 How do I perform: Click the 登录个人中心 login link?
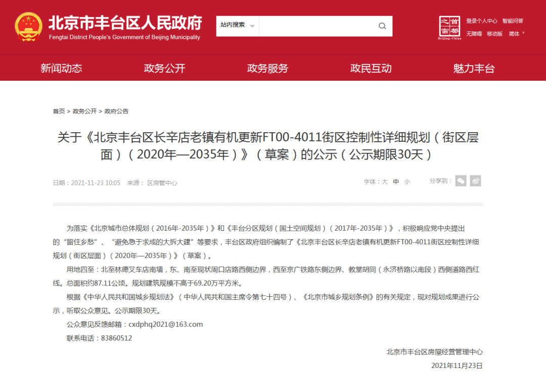pyautogui.click(x=482, y=21)
